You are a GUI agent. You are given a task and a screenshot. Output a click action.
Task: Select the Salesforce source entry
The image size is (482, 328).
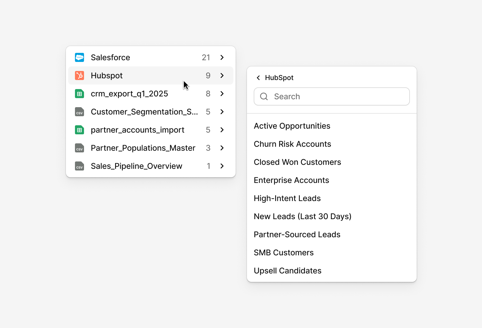151,57
